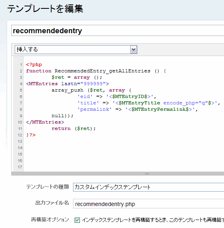
Task: Click 'encode_php="q"' attribute text
Action: coord(186,103)
